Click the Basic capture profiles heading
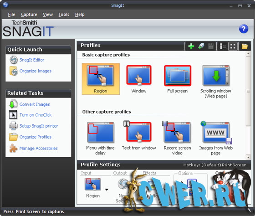This screenshot has height=216, width=255. click(106, 55)
